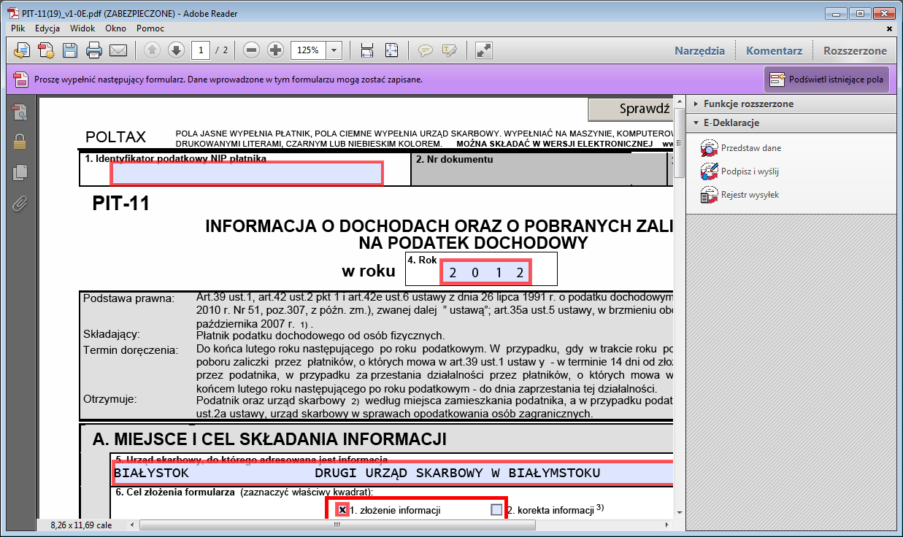Click the Rejestr wysyłek link
Viewport: 903px width, 537px height.
click(750, 195)
